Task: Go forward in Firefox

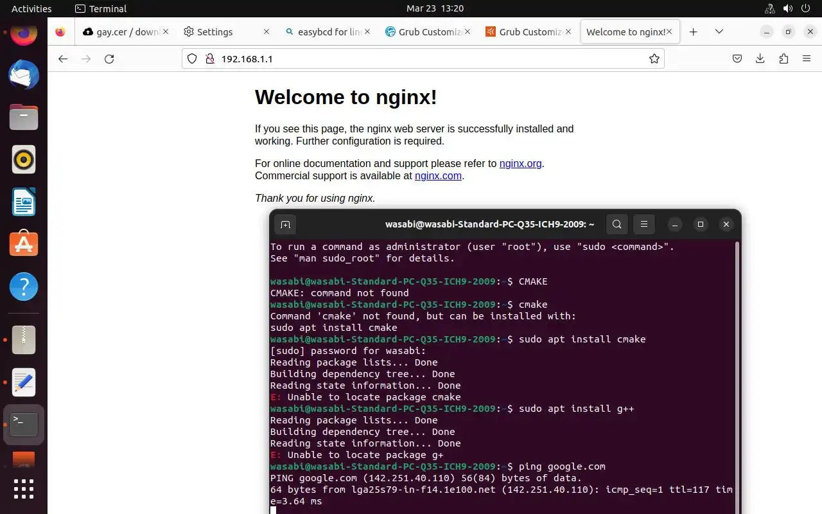Action: (86, 58)
